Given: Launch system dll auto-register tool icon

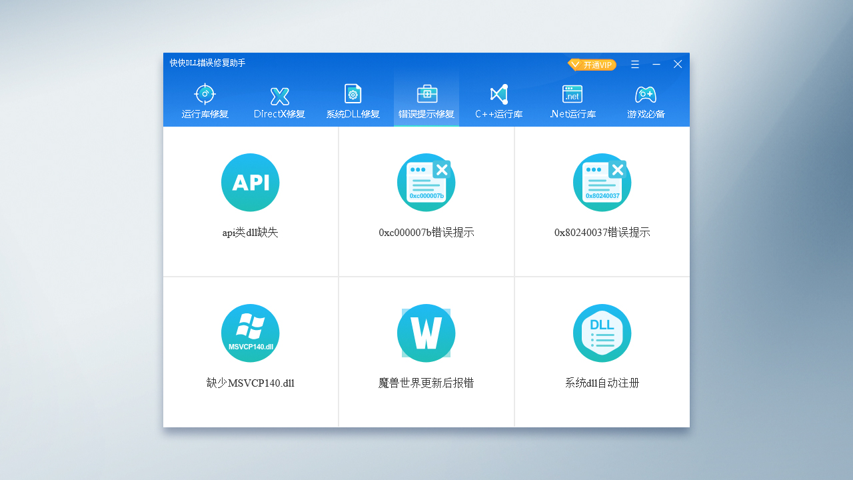Looking at the screenshot, I should tap(602, 333).
